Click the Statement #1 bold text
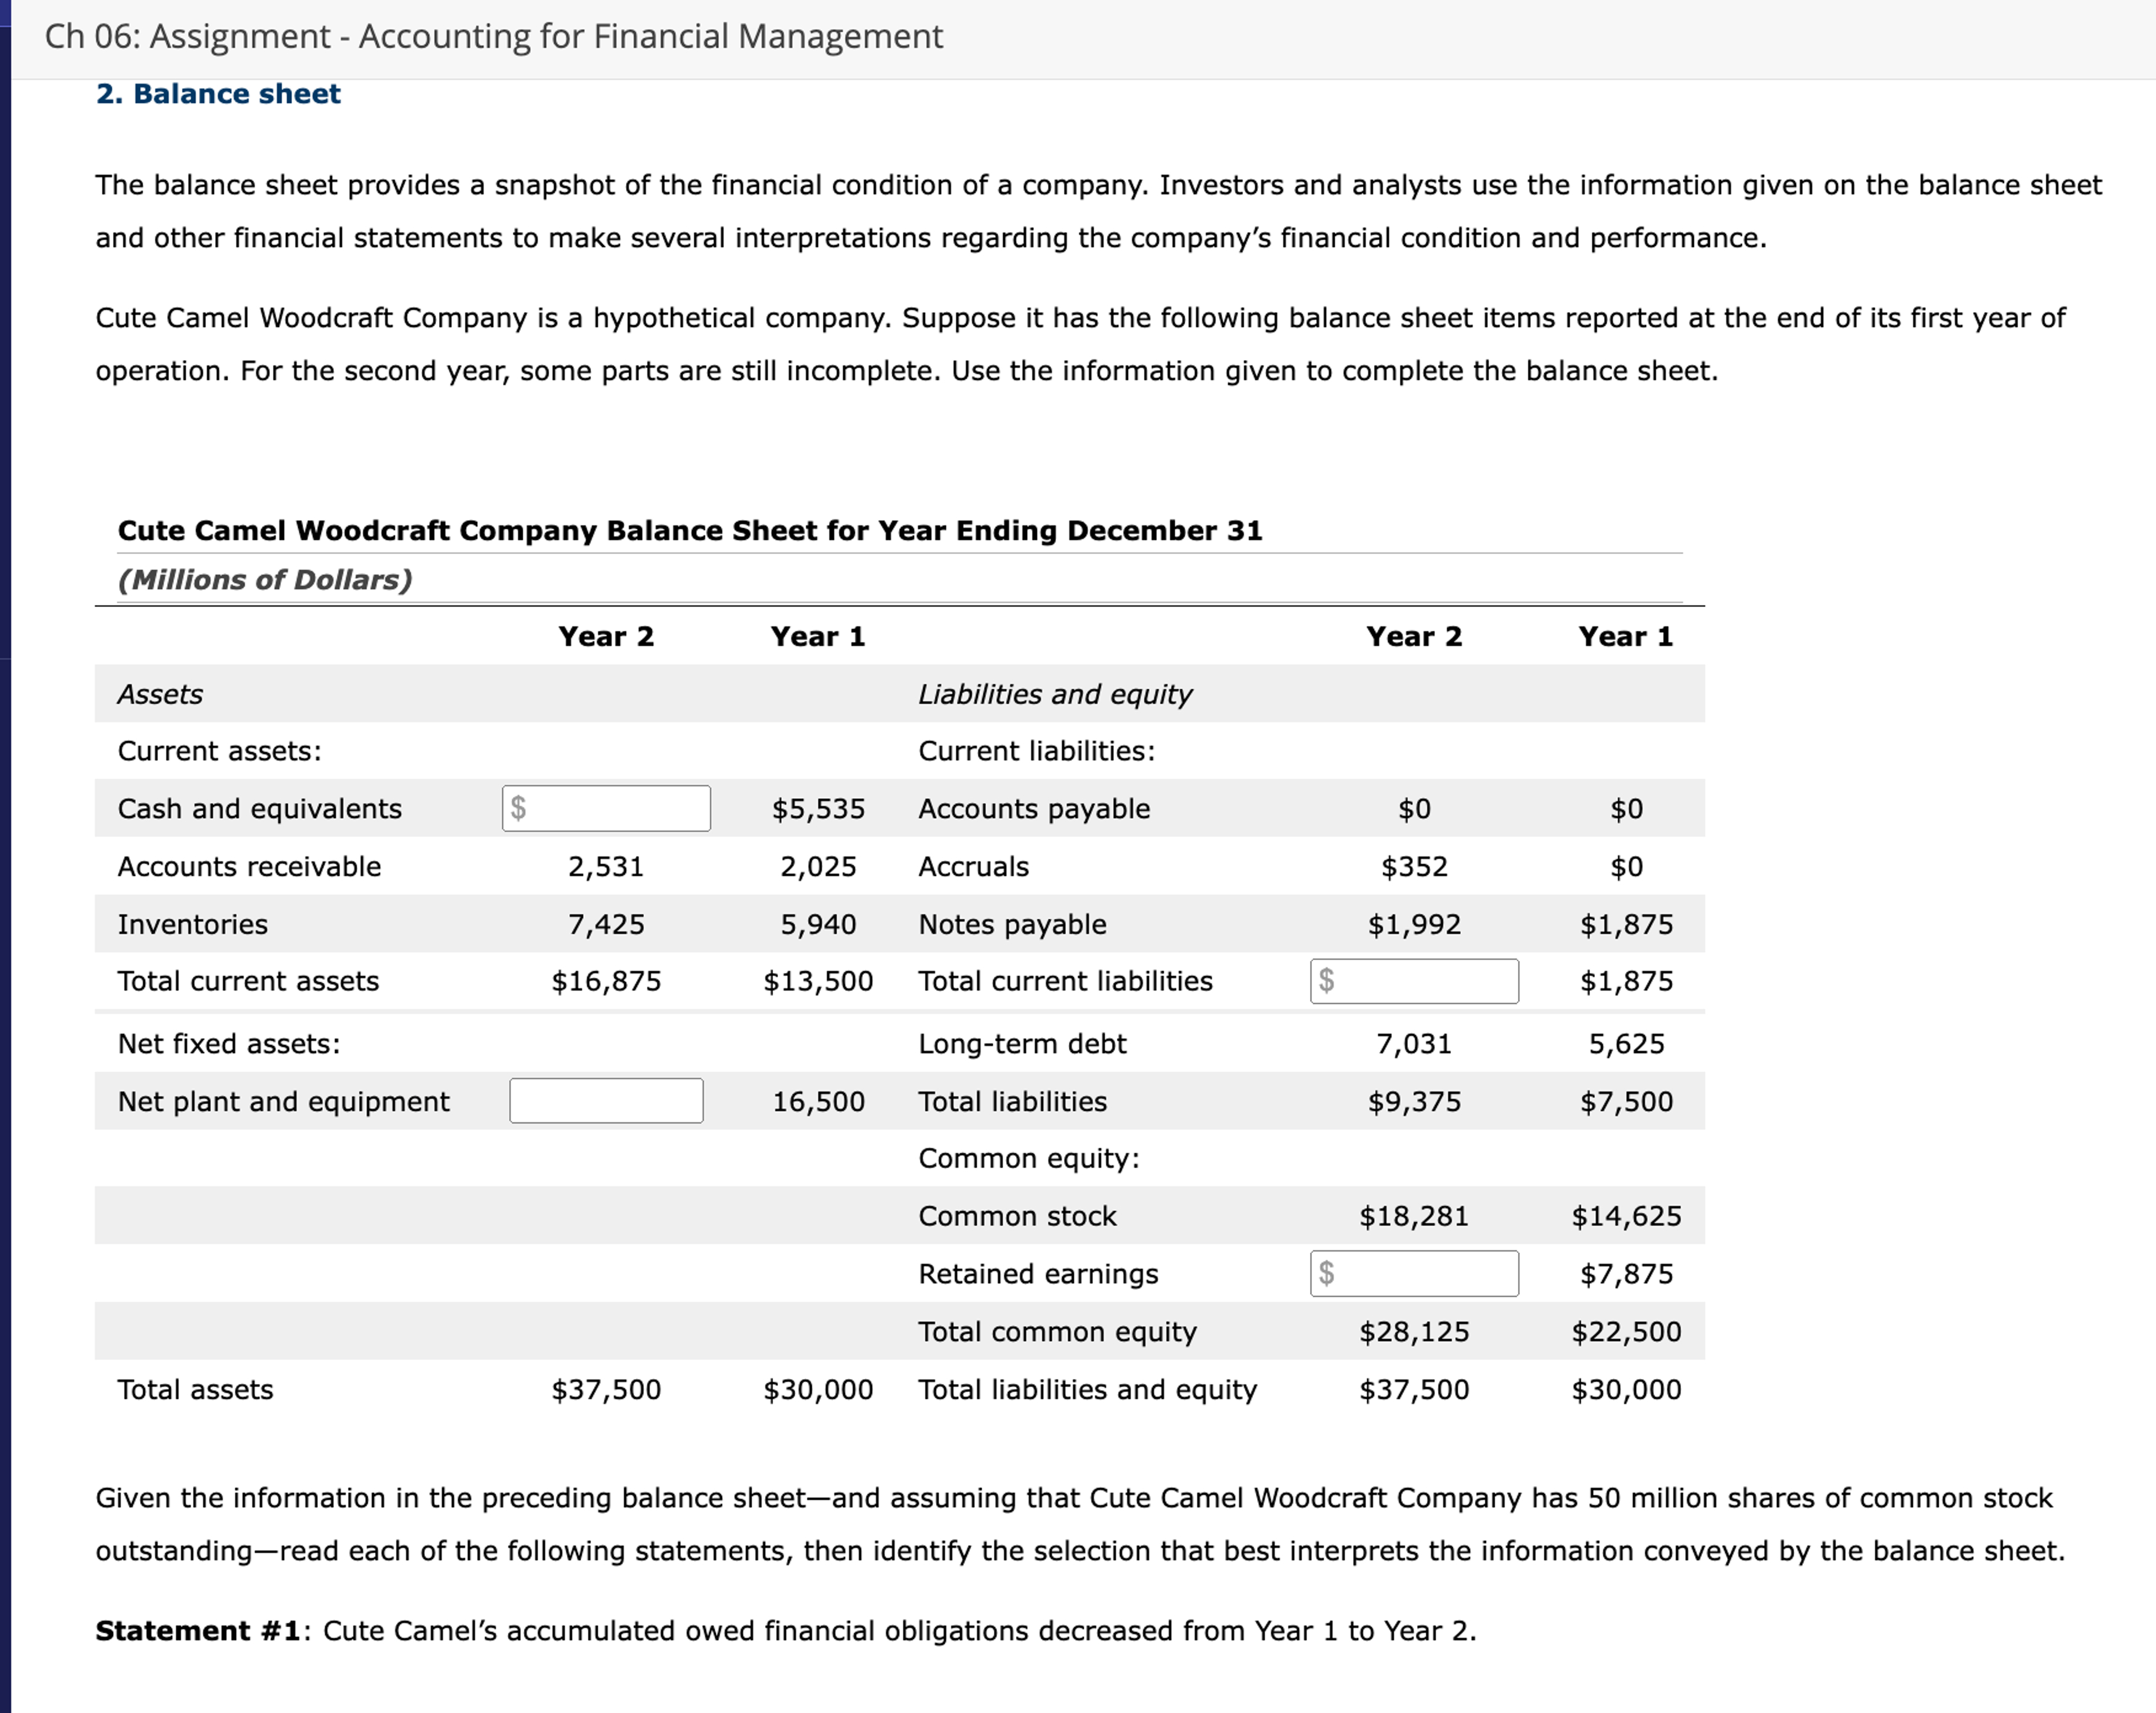Image resolution: width=2156 pixels, height=1713 pixels. (198, 1630)
